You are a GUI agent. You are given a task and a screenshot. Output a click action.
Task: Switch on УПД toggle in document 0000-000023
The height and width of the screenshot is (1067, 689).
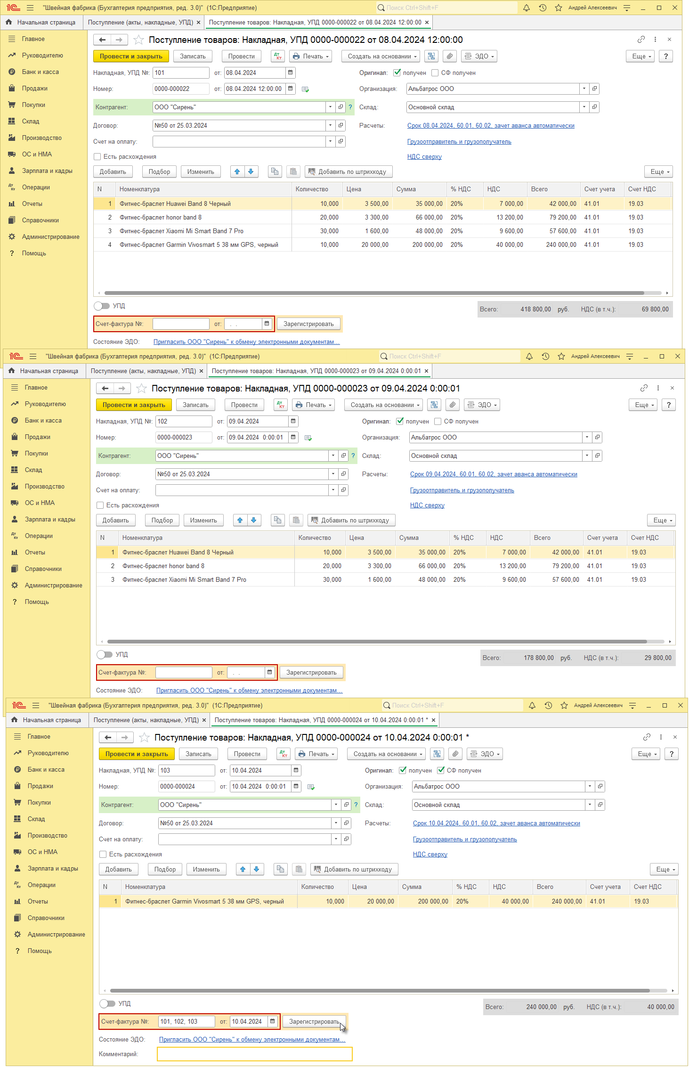[x=105, y=654]
